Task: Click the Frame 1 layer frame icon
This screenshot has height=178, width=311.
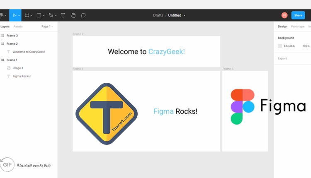Action: pos(2,60)
